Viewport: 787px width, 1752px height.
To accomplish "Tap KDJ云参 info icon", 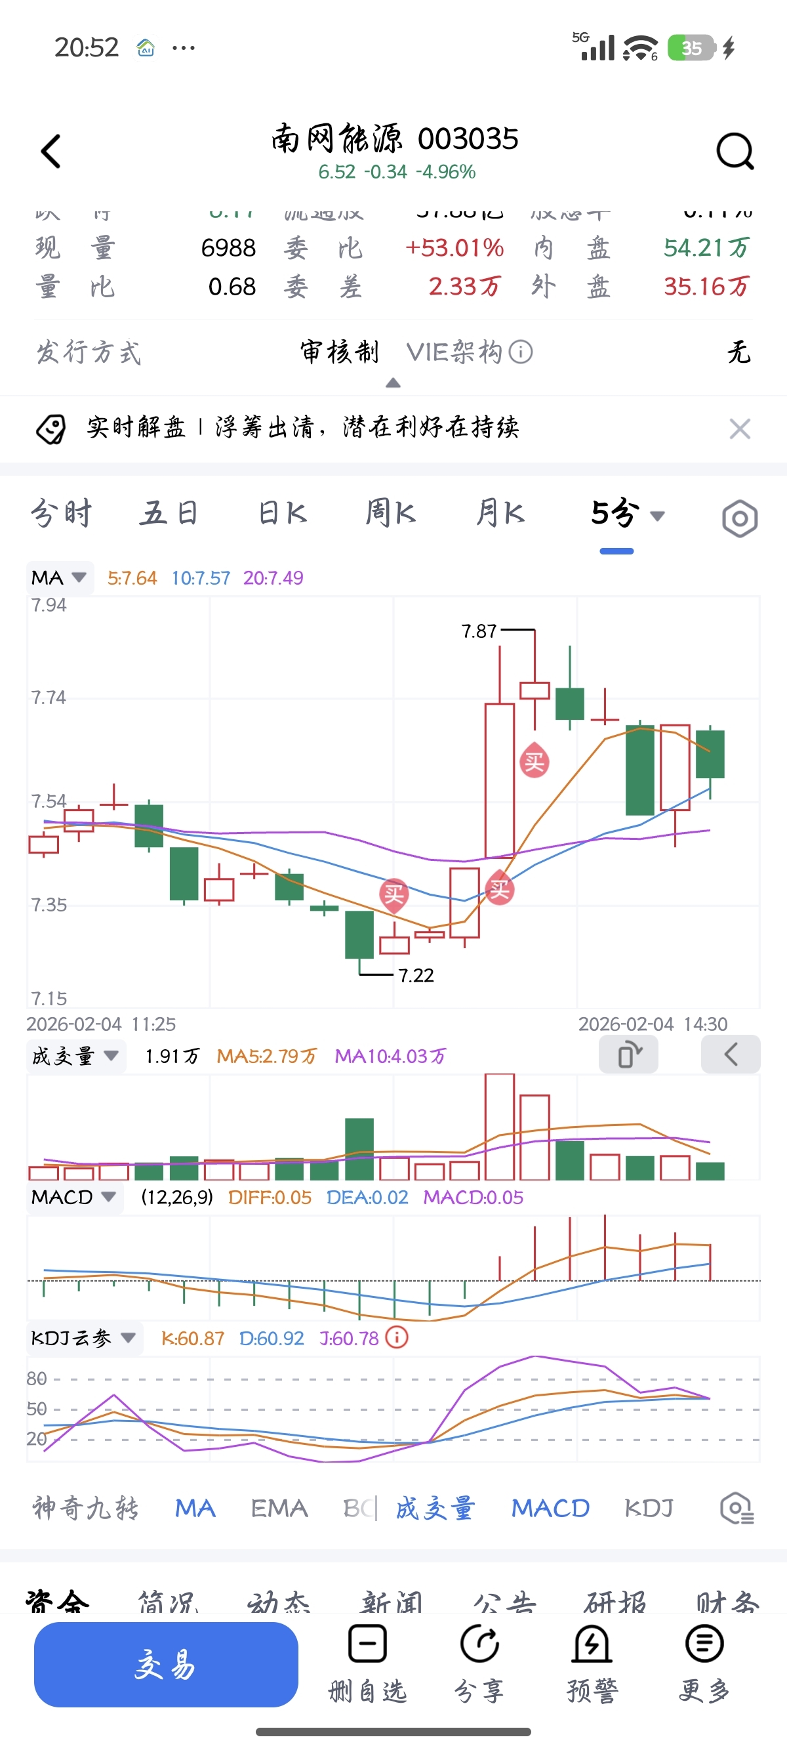I will point(397,1337).
